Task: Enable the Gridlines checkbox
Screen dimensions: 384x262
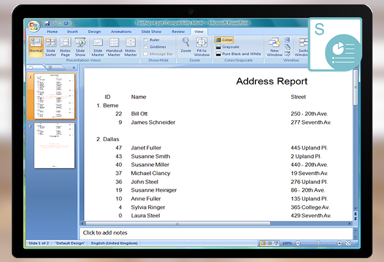Action: (147, 47)
